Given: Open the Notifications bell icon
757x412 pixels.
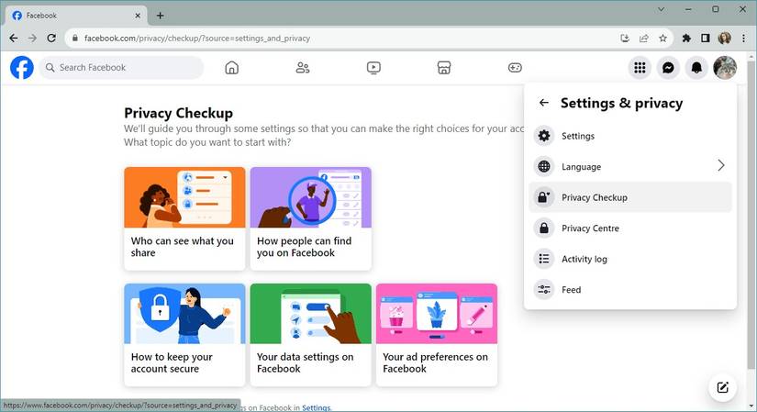Looking at the screenshot, I should pyautogui.click(x=696, y=68).
